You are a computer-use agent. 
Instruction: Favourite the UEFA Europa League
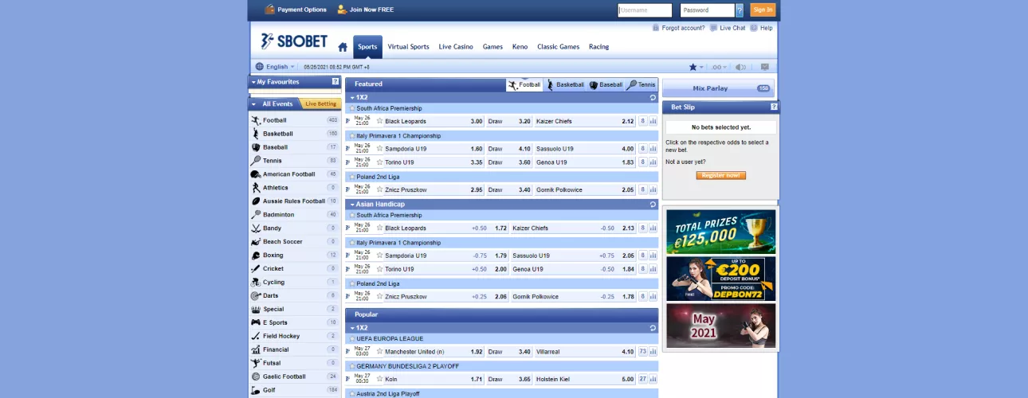pyautogui.click(x=351, y=339)
